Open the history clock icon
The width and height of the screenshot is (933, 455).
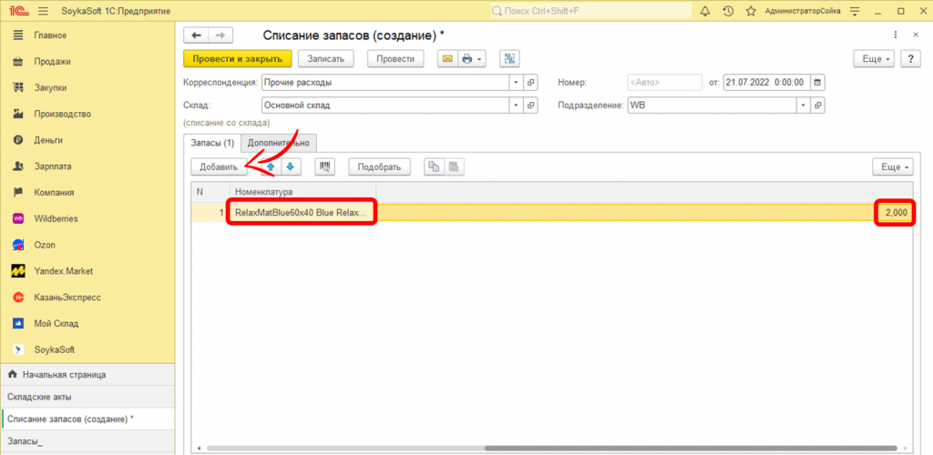tap(728, 11)
